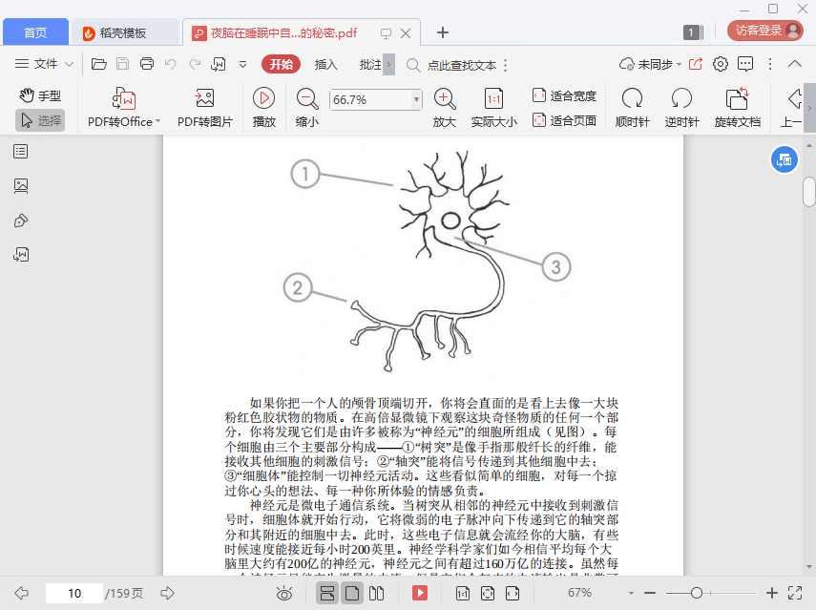Undo the last action
Viewport: 816px width, 610px height.
[x=170, y=64]
